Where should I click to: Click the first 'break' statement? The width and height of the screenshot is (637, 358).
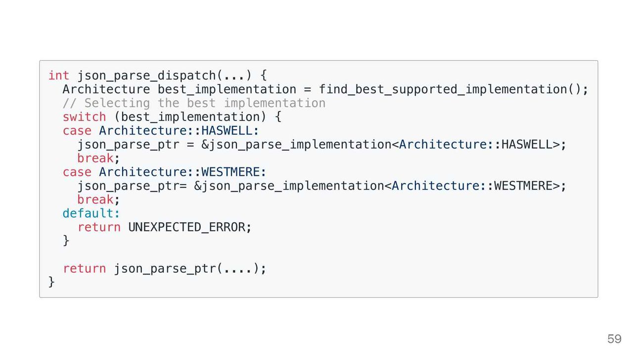[x=95, y=159]
